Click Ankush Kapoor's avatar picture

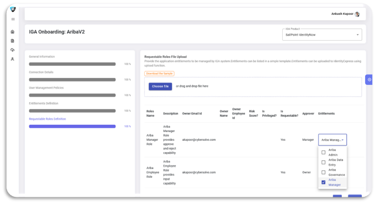coord(357,14)
